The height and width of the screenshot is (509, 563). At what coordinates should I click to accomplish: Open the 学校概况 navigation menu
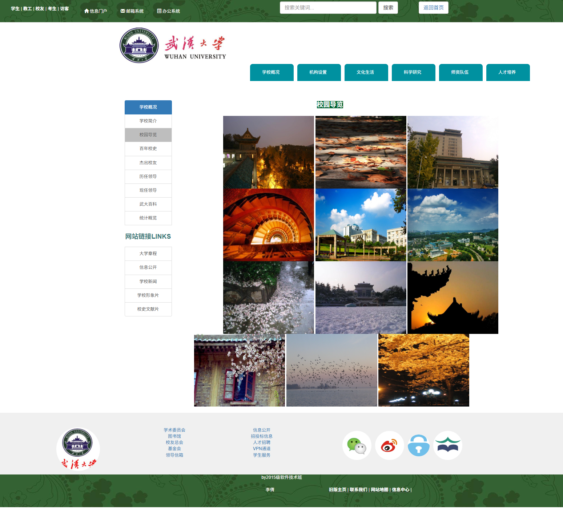pyautogui.click(x=272, y=72)
